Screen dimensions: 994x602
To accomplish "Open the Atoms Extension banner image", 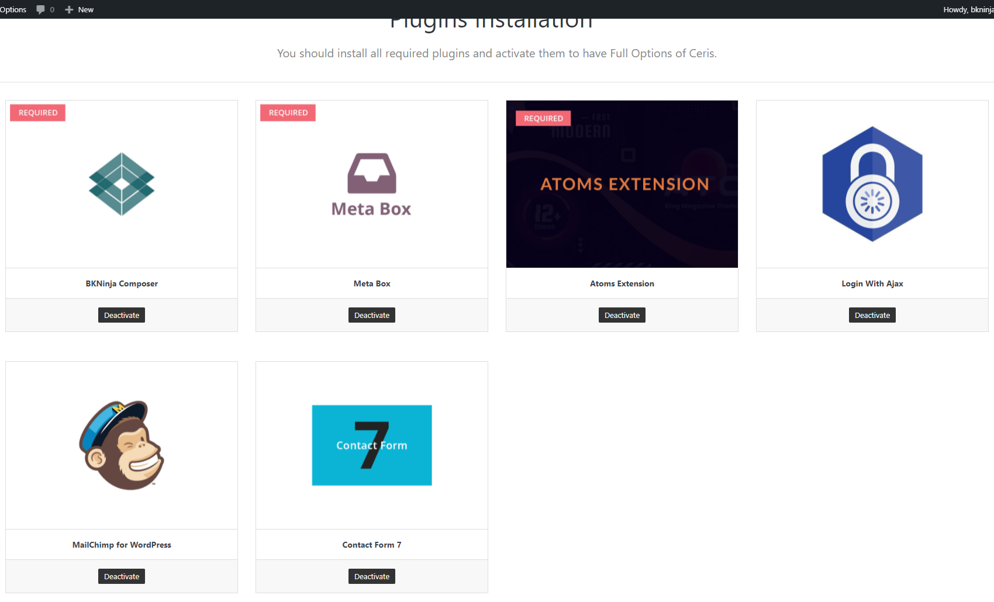I will click(x=622, y=184).
